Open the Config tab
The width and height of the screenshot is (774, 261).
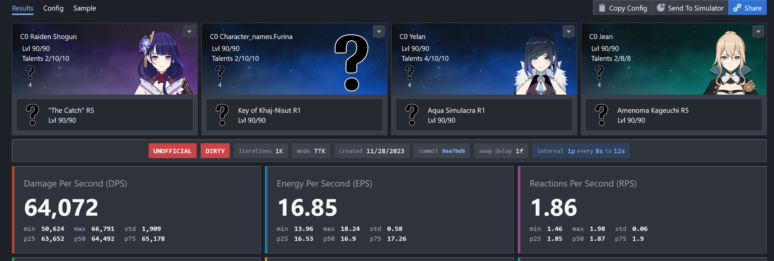53,8
